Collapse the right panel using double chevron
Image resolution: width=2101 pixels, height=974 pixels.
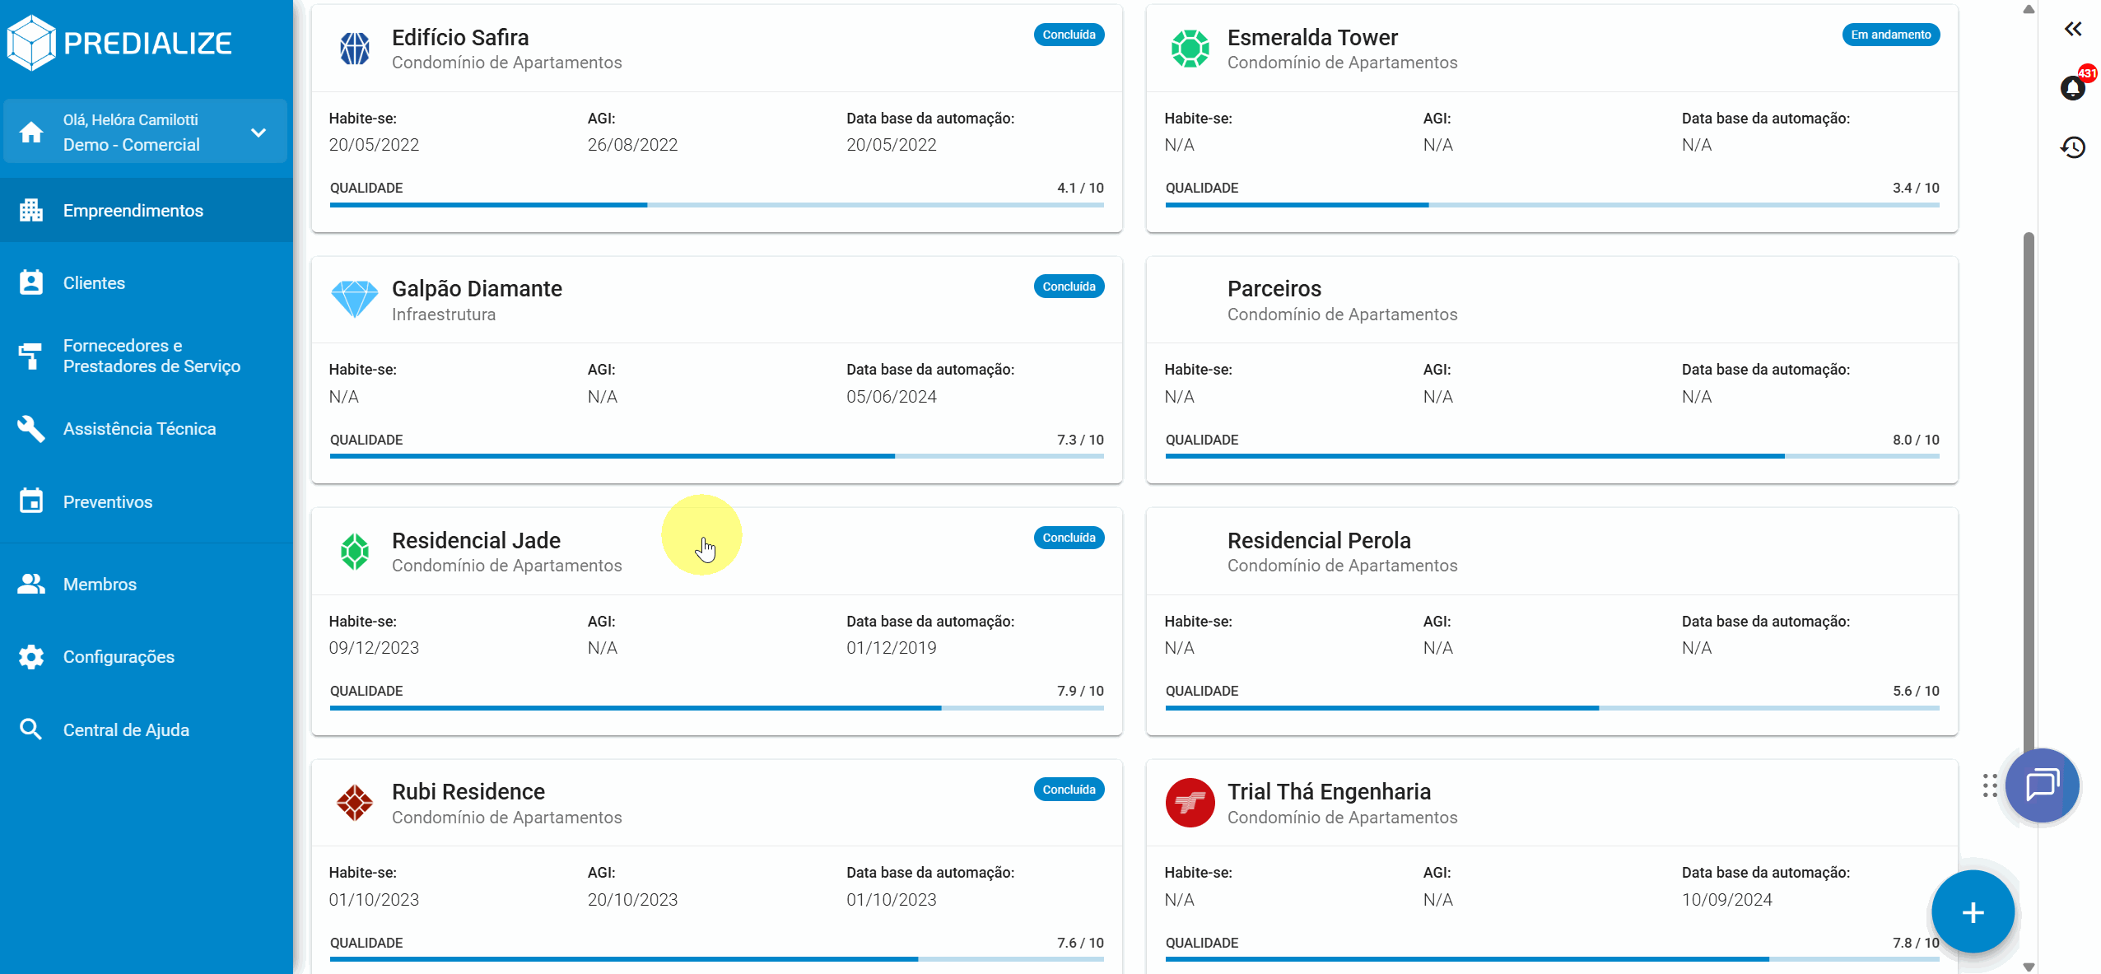pyautogui.click(x=2074, y=28)
